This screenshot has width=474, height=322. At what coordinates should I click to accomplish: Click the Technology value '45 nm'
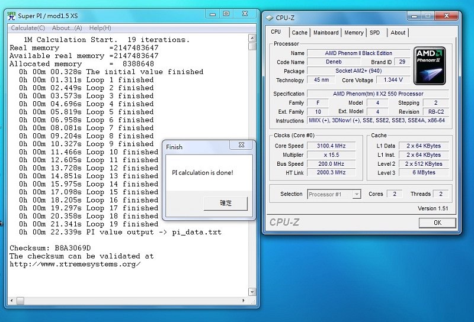[x=321, y=80]
